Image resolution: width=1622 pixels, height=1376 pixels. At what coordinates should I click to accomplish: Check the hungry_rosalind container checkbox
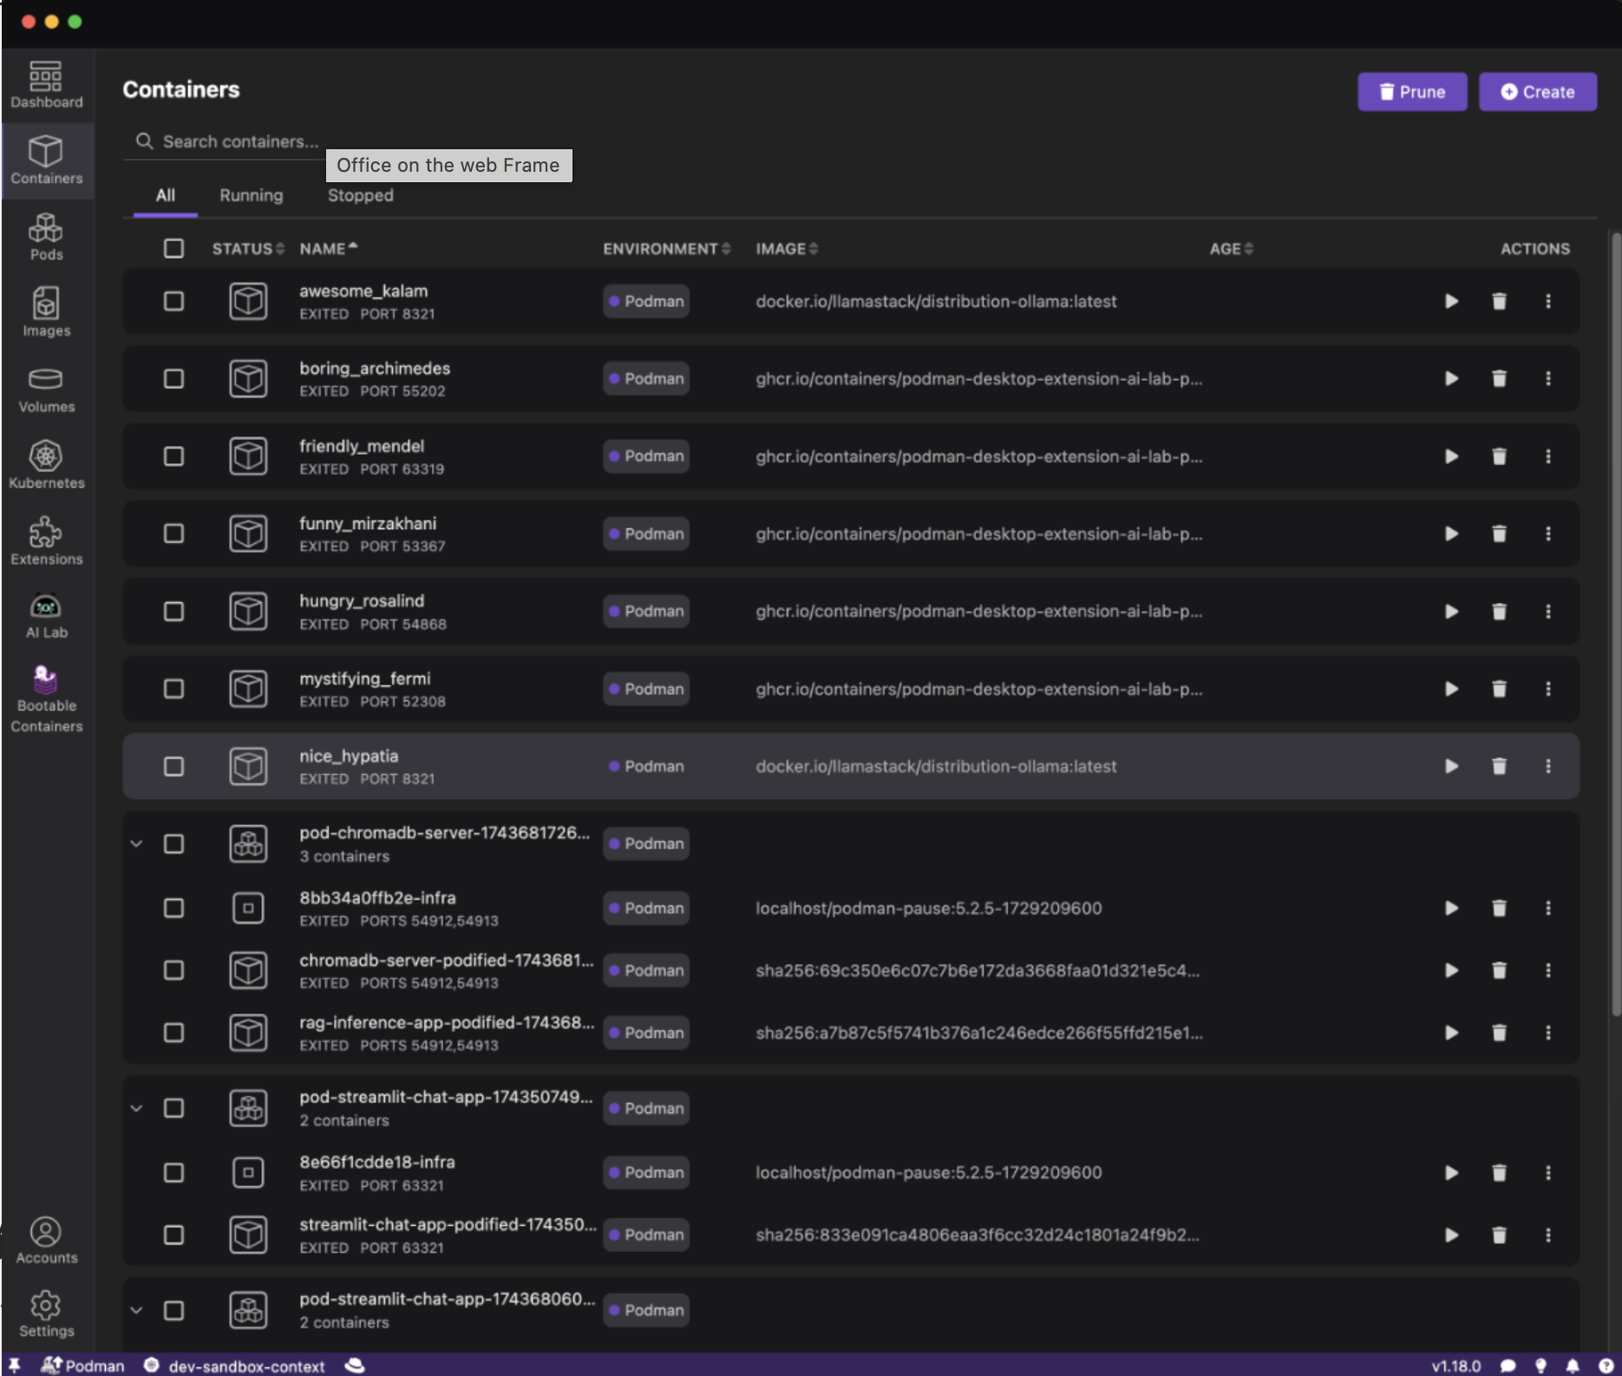point(173,612)
